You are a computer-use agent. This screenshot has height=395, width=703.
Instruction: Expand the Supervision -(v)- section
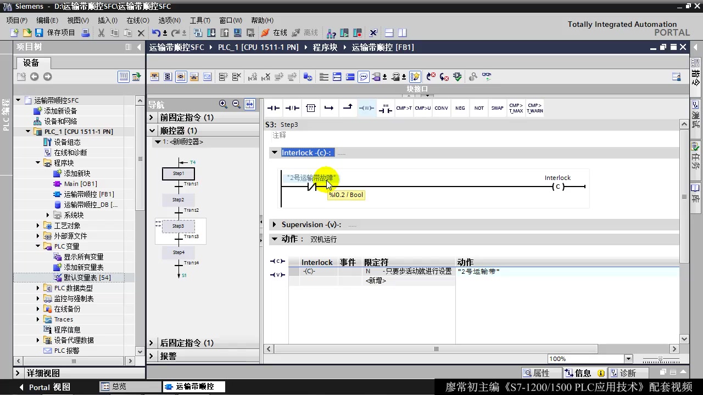(x=275, y=224)
